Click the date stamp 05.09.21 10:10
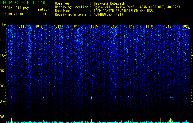The width and height of the screenshot is (193, 123). click(x=16, y=14)
